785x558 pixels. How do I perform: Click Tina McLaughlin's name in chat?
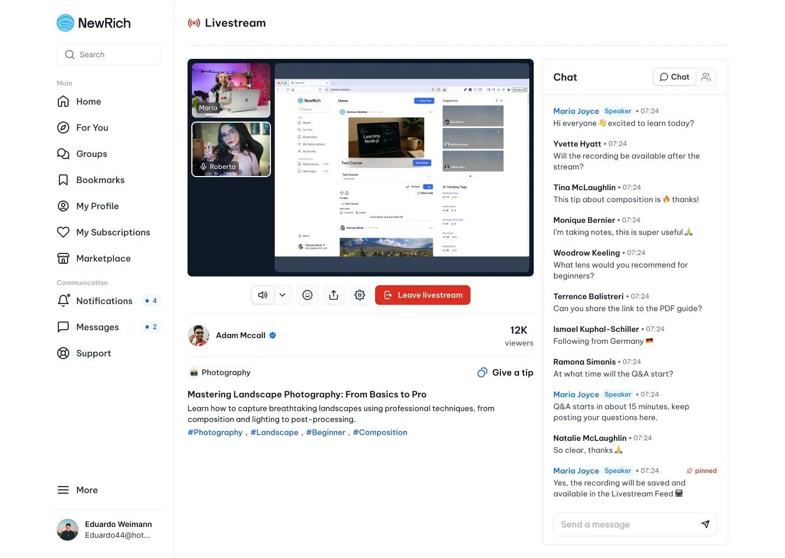[584, 187]
